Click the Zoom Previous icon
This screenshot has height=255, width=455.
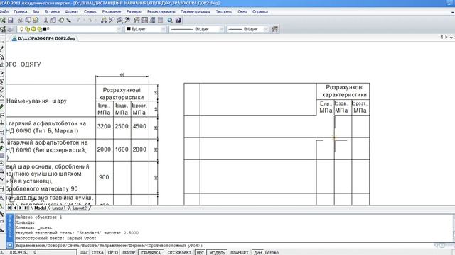click(x=127, y=21)
